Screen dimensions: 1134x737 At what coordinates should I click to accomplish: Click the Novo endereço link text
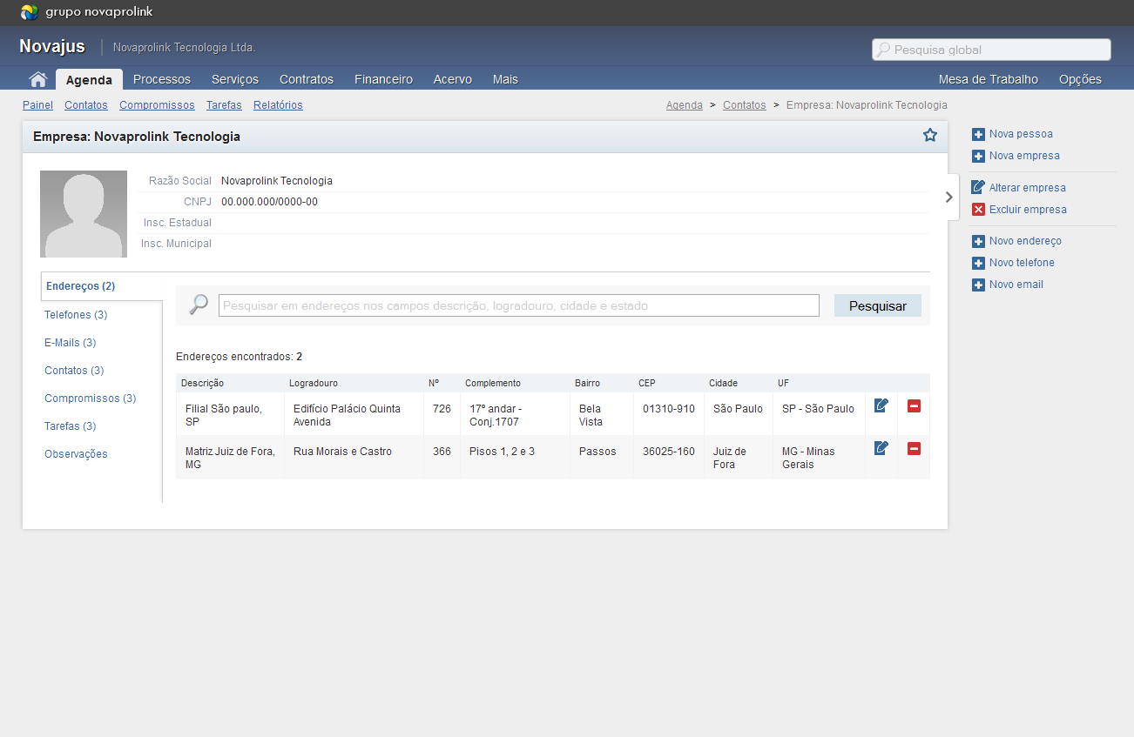1025,241
